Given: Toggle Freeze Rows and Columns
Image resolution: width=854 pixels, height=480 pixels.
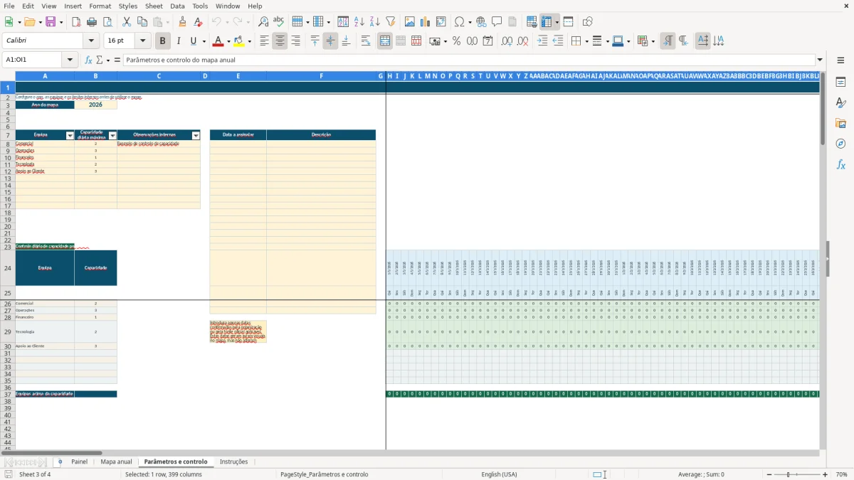Looking at the screenshot, I should click(x=547, y=22).
